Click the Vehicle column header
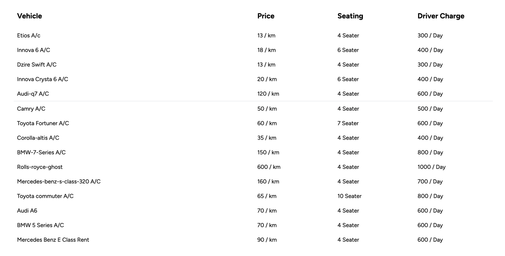Viewport: 505px width, 256px height. click(x=29, y=16)
